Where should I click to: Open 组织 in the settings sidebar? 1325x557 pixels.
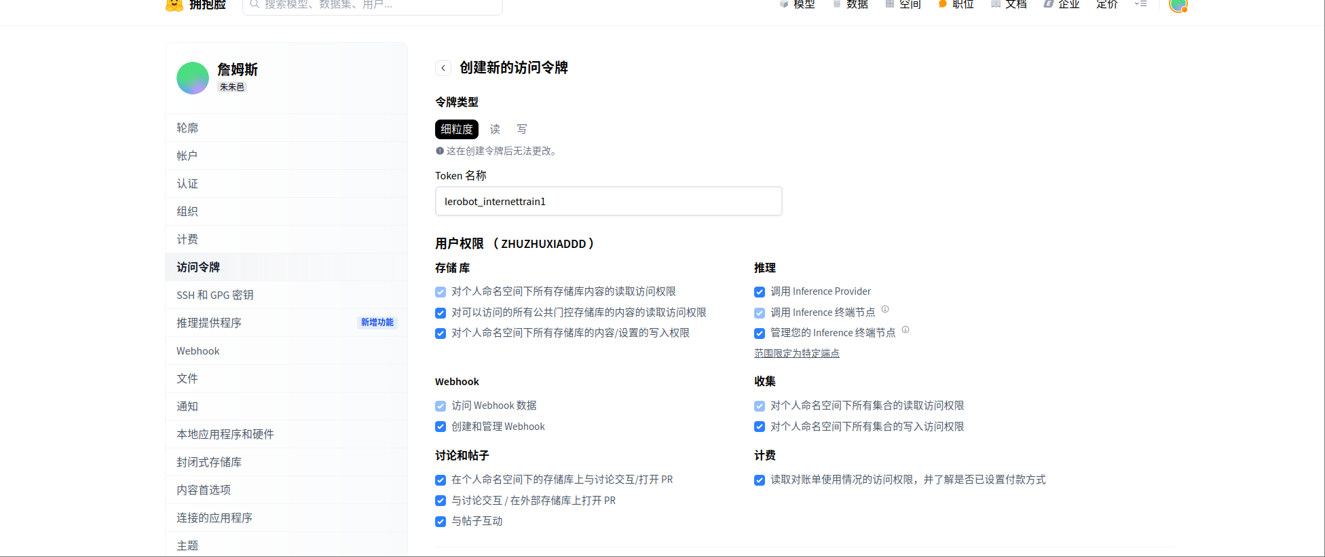pyautogui.click(x=286, y=211)
